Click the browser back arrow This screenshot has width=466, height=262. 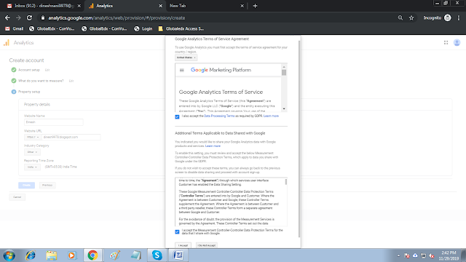[7, 17]
